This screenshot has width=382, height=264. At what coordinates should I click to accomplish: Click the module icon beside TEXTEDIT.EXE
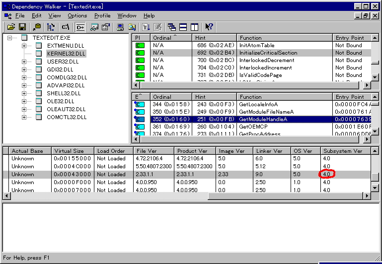tap(24, 38)
